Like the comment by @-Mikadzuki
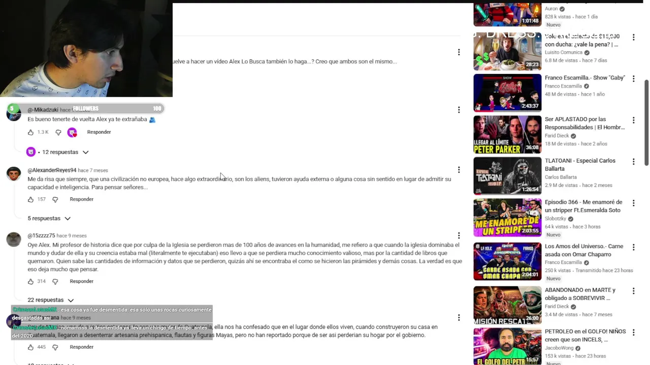The image size is (650, 365). tap(30, 132)
